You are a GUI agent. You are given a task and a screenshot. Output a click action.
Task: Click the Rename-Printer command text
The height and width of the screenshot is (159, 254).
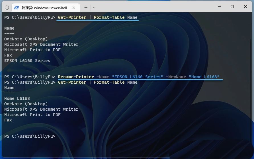pos(76,77)
